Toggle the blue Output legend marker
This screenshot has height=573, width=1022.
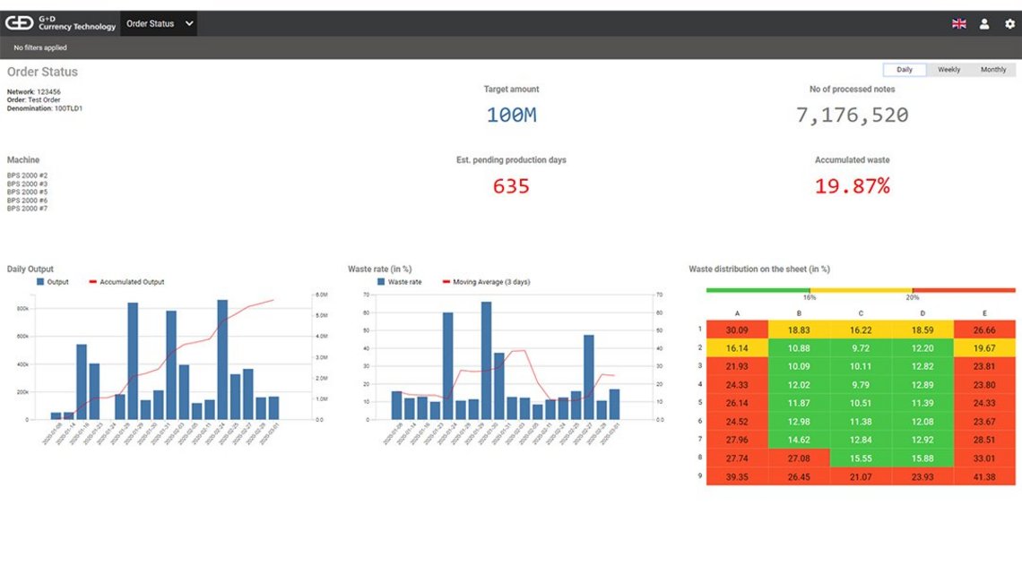coord(42,282)
